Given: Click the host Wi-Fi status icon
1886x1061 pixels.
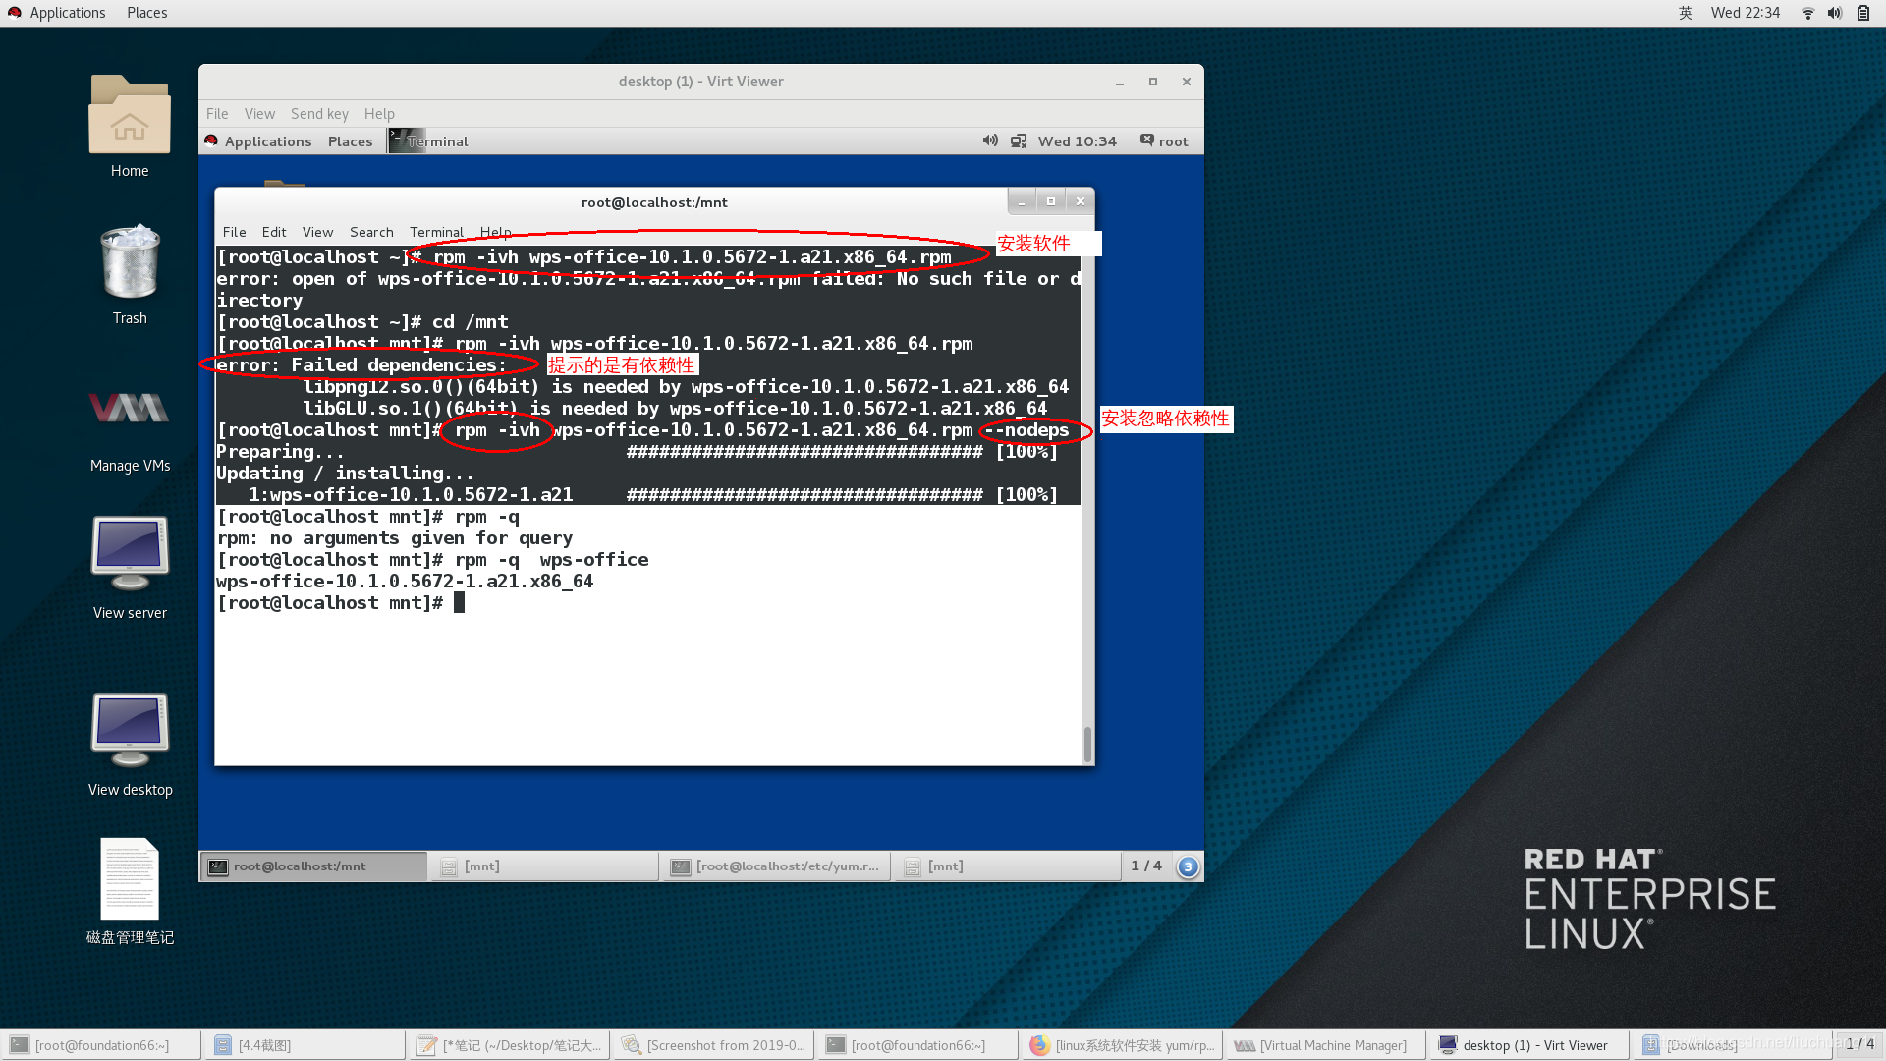Looking at the screenshot, I should tap(1807, 13).
